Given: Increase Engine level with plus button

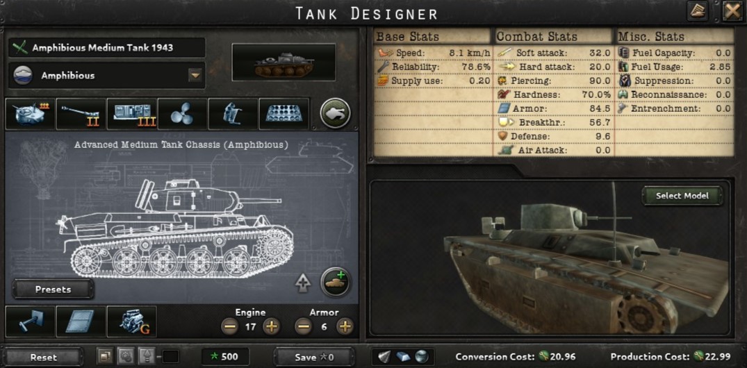Looking at the screenshot, I should coord(272,326).
